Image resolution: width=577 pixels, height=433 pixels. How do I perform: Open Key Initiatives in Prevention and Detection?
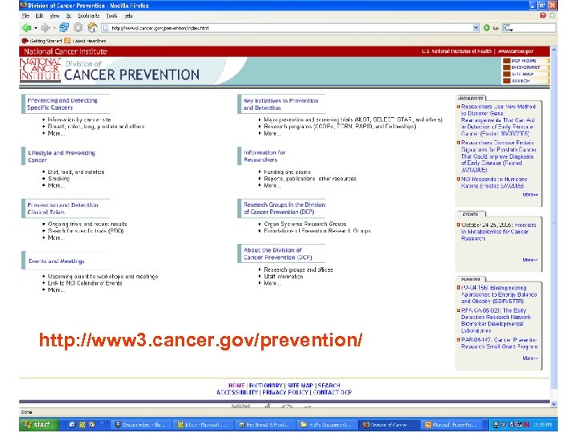pyautogui.click(x=280, y=104)
